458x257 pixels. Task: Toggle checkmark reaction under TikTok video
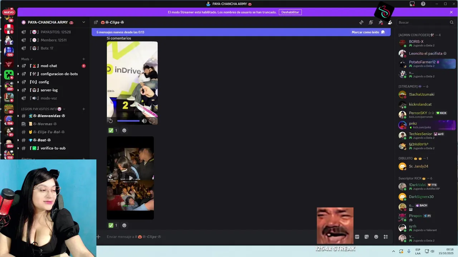(113, 225)
